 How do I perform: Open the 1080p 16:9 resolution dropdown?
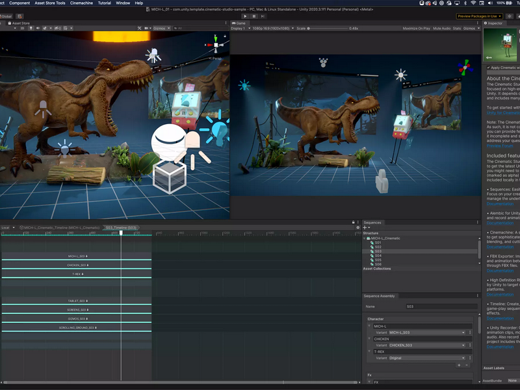point(273,28)
